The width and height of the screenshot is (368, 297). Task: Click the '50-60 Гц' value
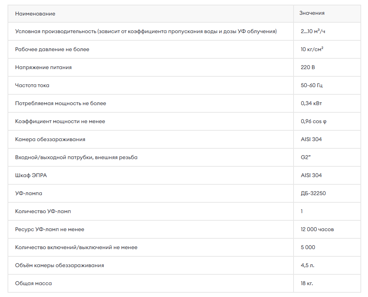click(x=312, y=85)
